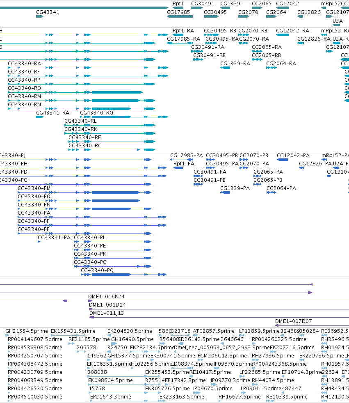This screenshot has width=349, height=403.
Task: Click the CG12042-RA transcript label
Action: (x=292, y=31)
